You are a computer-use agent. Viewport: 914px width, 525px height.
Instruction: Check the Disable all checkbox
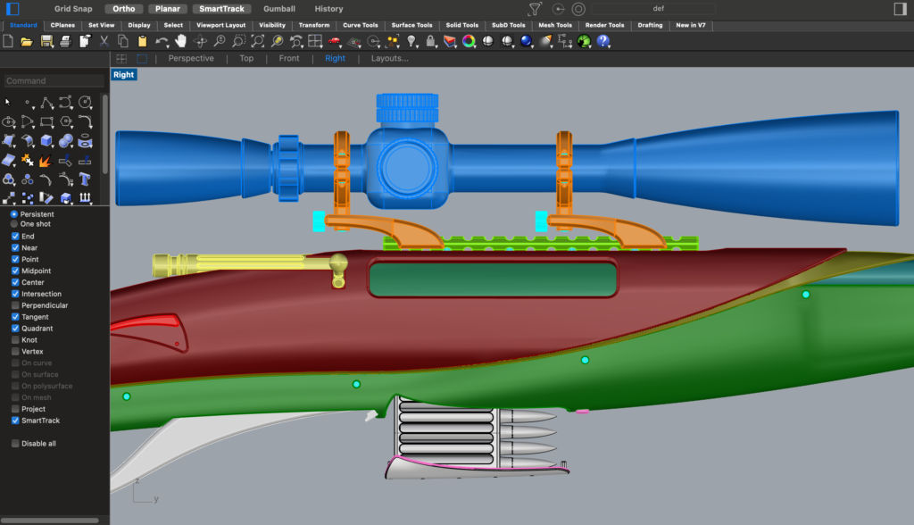(x=15, y=444)
